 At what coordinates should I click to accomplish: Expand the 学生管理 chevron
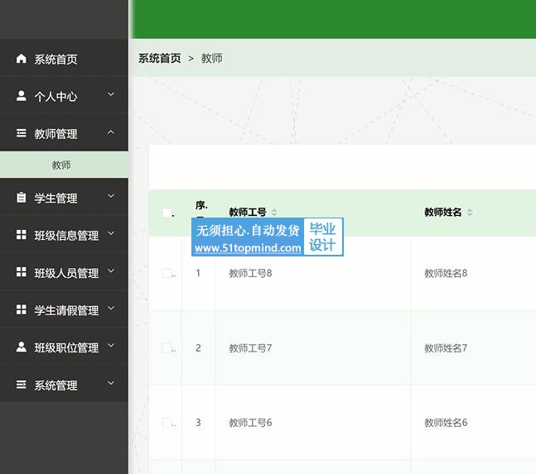click(x=111, y=196)
